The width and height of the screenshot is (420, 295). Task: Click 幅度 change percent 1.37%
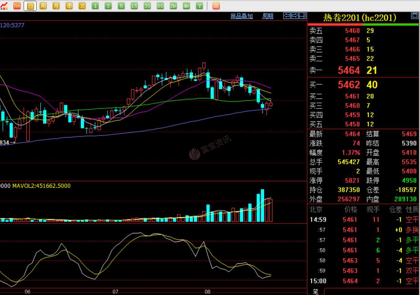pos(351,153)
